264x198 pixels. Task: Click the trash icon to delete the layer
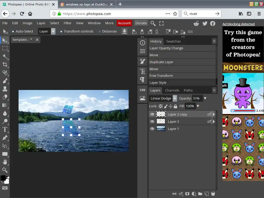pyautogui.click(x=213, y=194)
